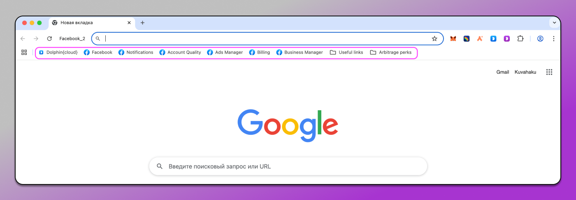The image size is (576, 200).
Task: Open the blue Dolphin extension icon
Action: [x=493, y=39]
